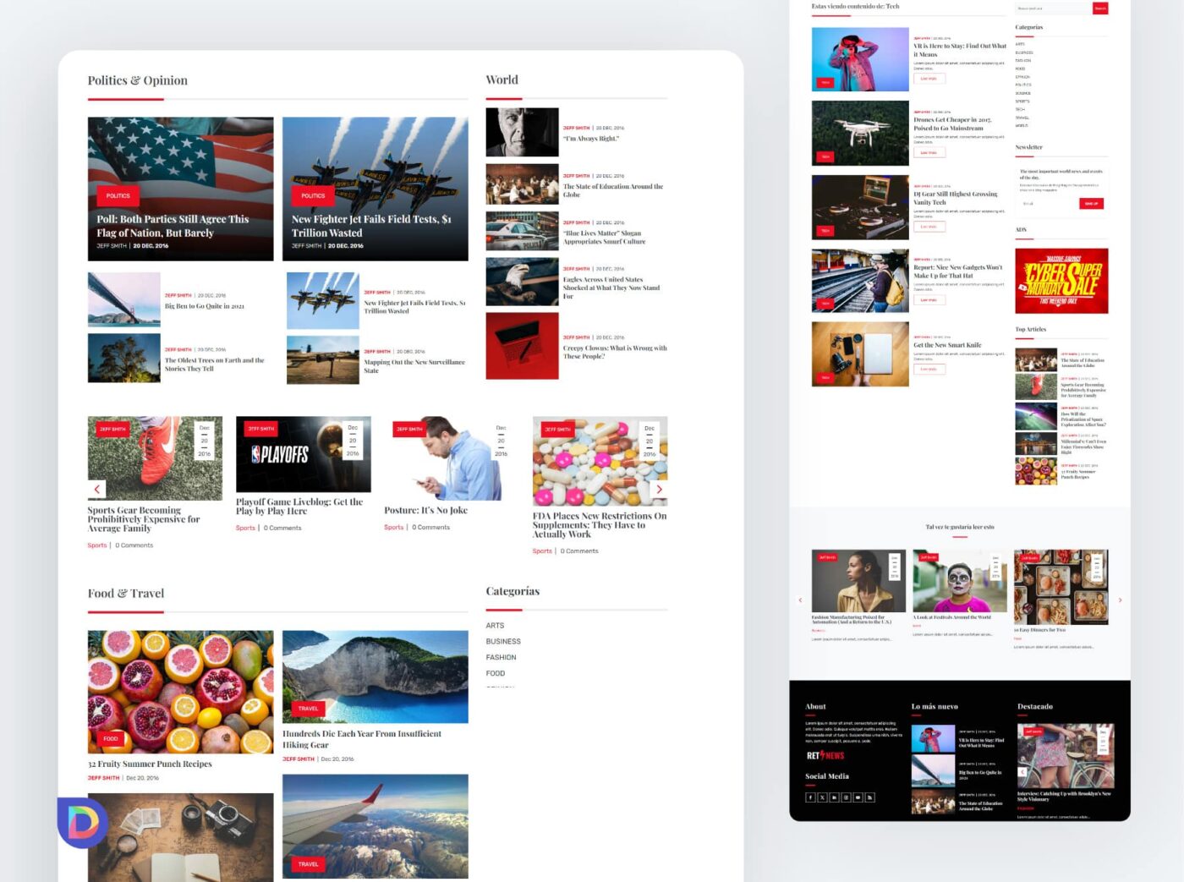Click the red laptop thumbnail in World
Viewport: 1184px width, 882px height.
pyautogui.click(x=522, y=346)
